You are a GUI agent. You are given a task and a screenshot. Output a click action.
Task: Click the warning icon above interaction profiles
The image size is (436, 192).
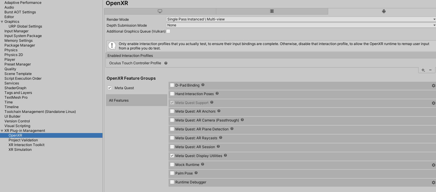pos(112,45)
